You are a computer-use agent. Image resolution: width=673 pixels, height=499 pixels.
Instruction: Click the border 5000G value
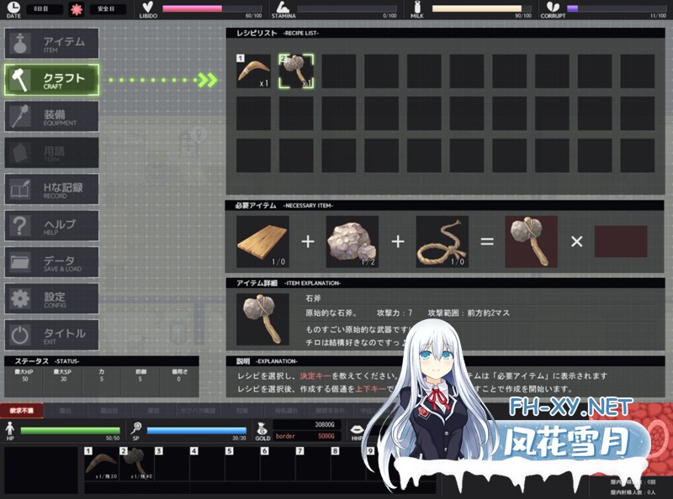tap(307, 436)
